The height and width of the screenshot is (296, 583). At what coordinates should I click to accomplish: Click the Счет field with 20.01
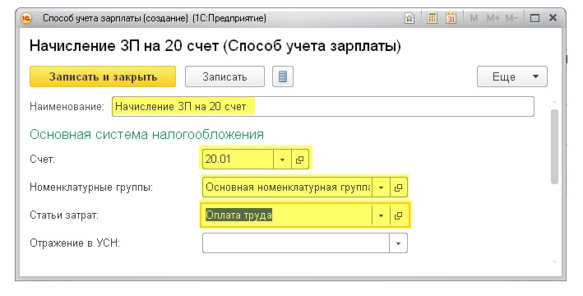click(x=238, y=160)
